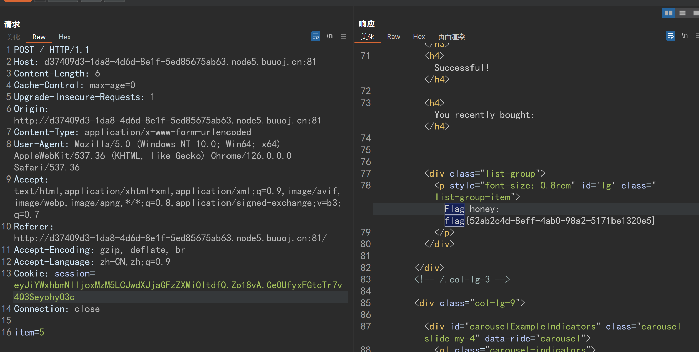This screenshot has height=352, width=699.
Task: Click request line number 13
Action: click(x=6, y=274)
